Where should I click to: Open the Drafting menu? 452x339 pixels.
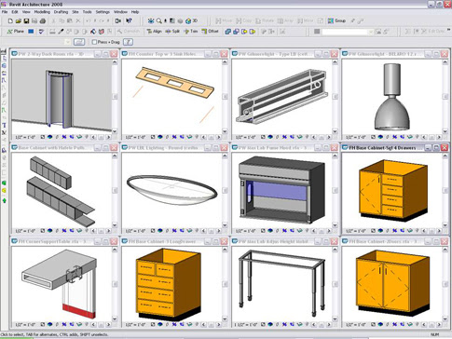[x=61, y=12]
